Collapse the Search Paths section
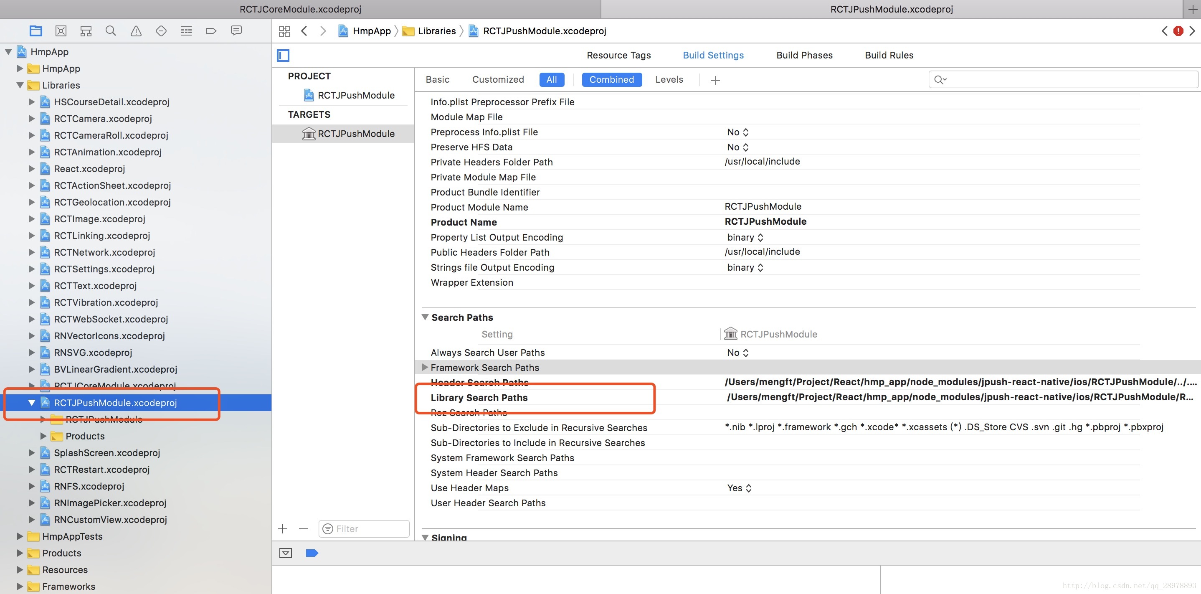This screenshot has width=1201, height=594. click(x=424, y=317)
